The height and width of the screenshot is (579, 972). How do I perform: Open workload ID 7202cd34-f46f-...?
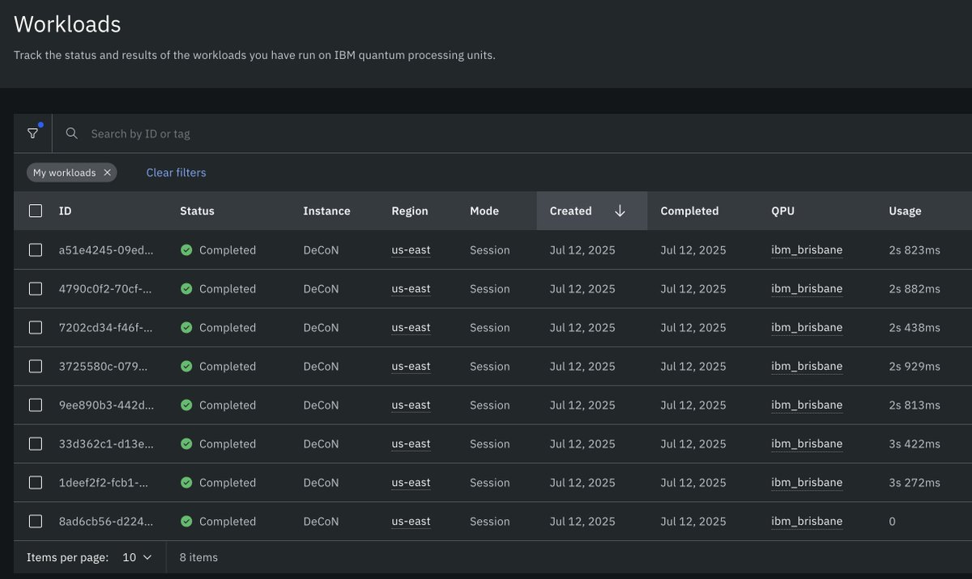point(106,328)
